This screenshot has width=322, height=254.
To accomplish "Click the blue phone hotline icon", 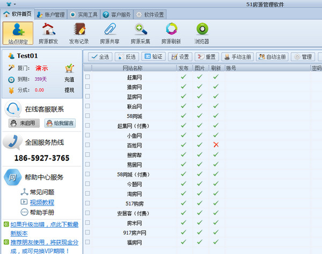I will [x=12, y=142].
